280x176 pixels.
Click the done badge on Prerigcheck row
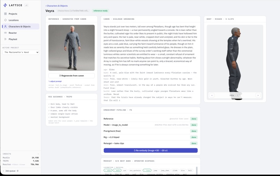194,131
